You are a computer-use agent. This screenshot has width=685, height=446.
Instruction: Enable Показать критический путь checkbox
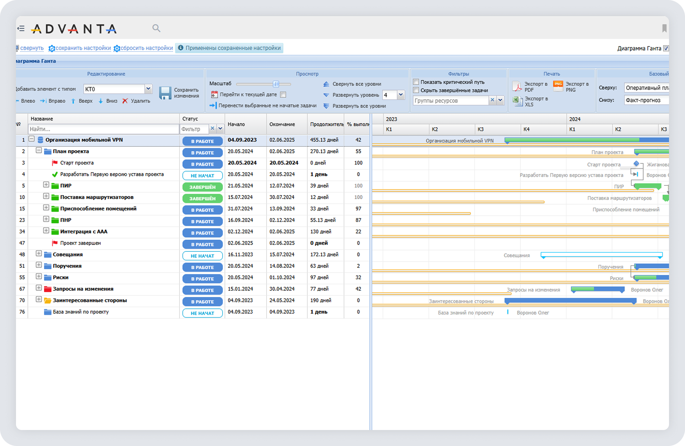[x=416, y=82]
